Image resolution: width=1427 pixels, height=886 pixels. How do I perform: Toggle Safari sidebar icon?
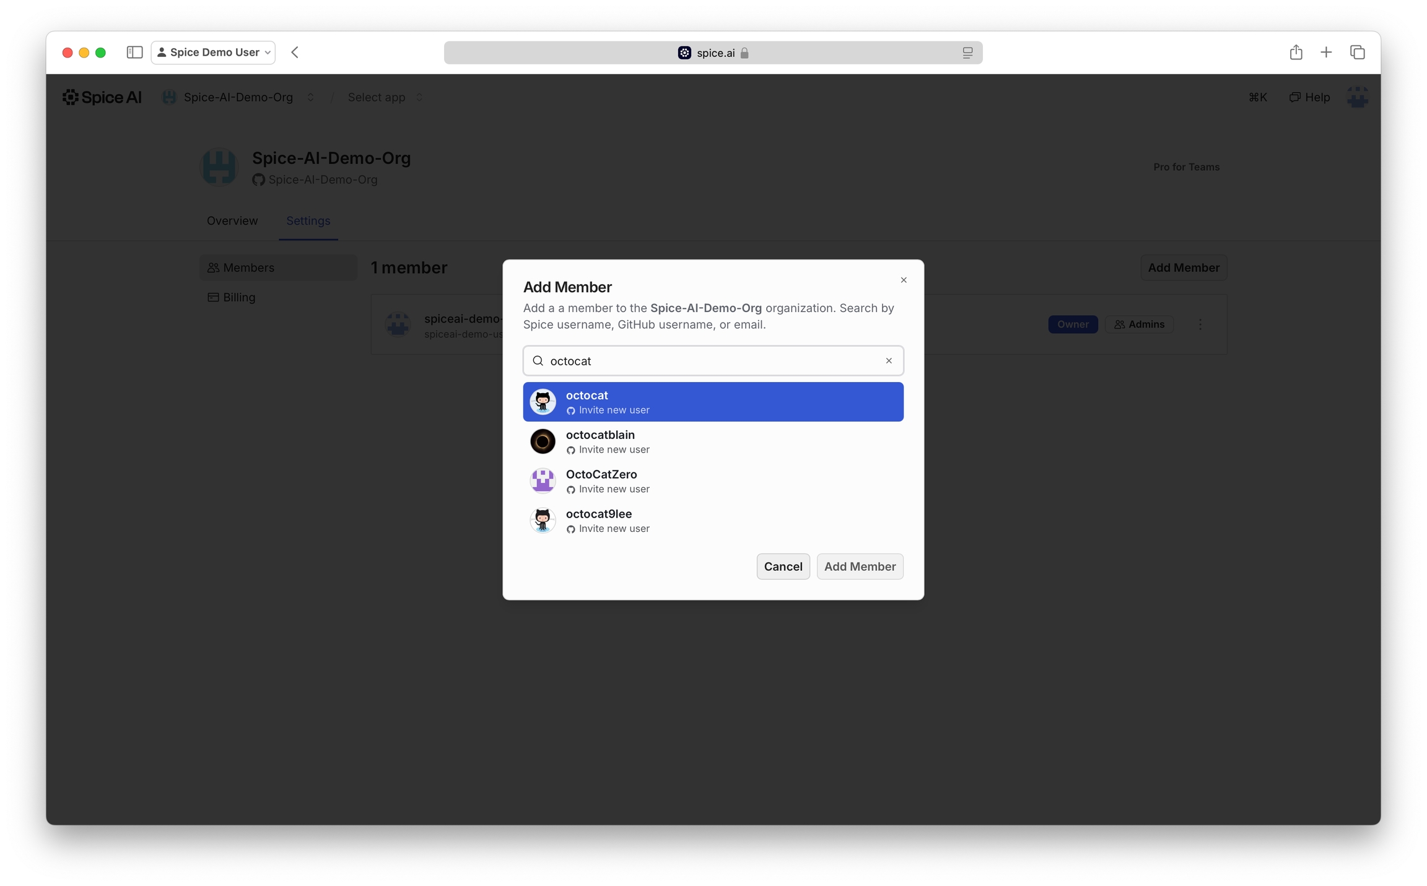[134, 52]
